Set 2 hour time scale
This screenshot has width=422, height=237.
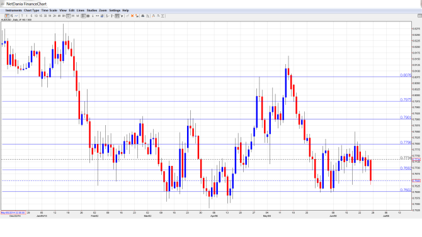point(54,16)
